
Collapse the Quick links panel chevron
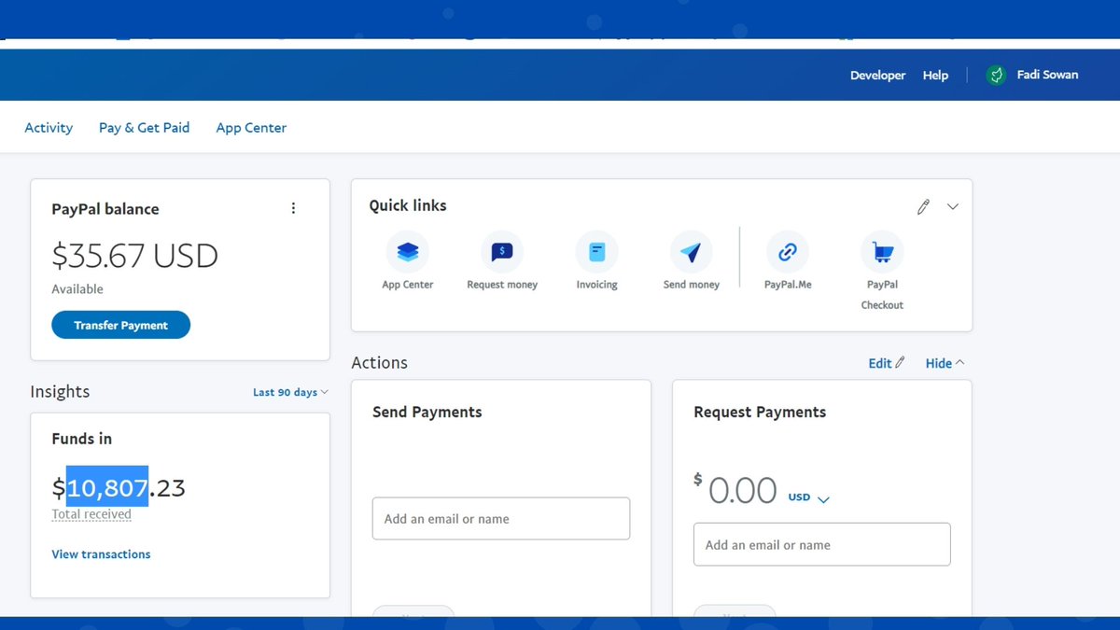pyautogui.click(x=952, y=207)
